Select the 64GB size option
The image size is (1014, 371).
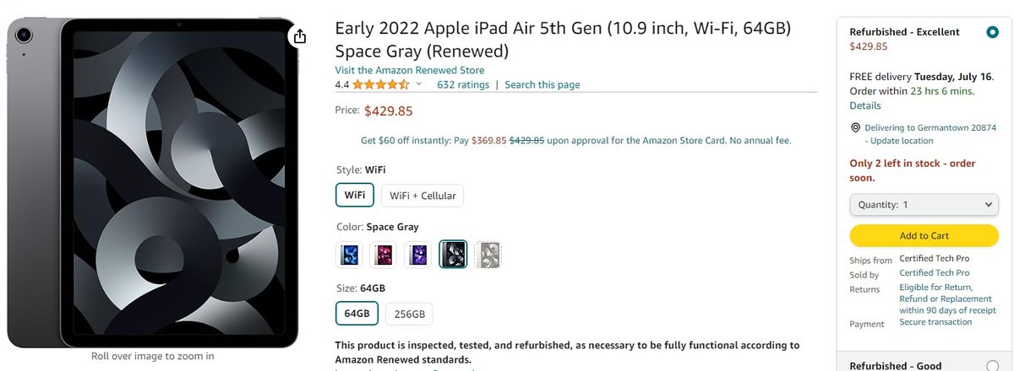[x=357, y=314]
